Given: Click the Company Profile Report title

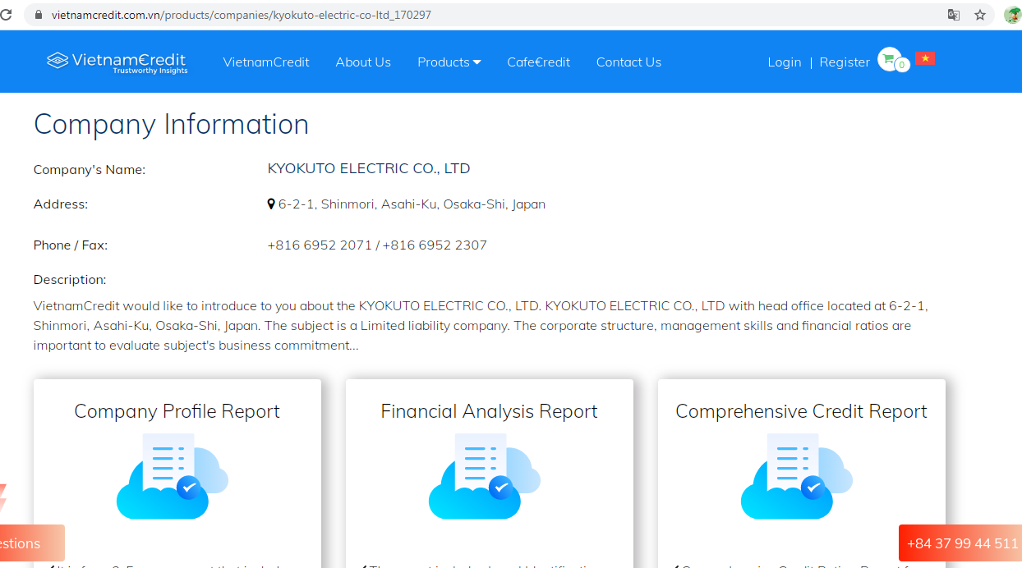Looking at the screenshot, I should (177, 411).
